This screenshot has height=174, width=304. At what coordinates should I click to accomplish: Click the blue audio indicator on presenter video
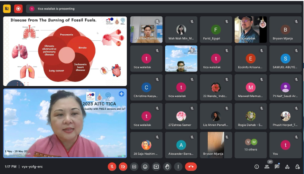[121, 94]
